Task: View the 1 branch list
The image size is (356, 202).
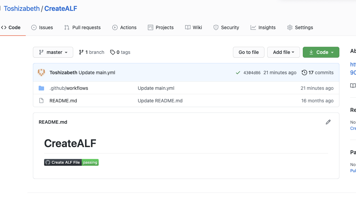Action: coord(92,52)
